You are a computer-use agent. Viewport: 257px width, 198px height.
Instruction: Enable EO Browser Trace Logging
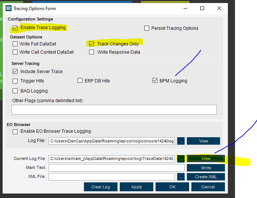[x=15, y=132]
